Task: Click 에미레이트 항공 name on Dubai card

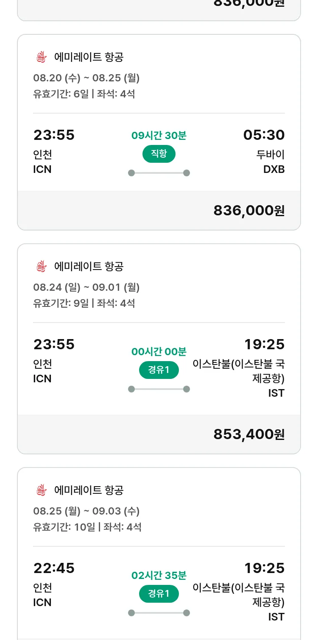Action: click(89, 57)
